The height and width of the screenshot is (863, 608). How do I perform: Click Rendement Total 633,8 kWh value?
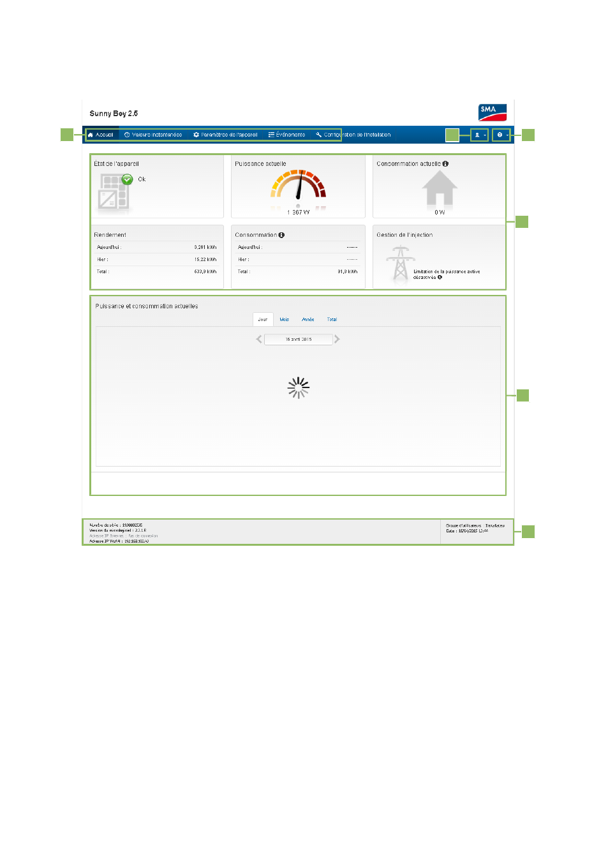click(x=205, y=271)
